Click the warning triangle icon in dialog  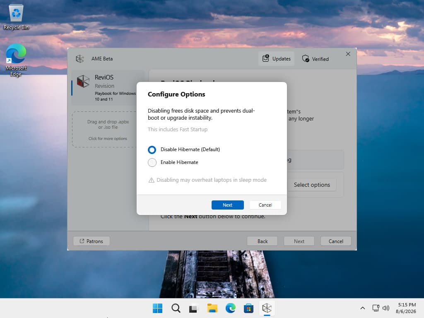point(152,180)
